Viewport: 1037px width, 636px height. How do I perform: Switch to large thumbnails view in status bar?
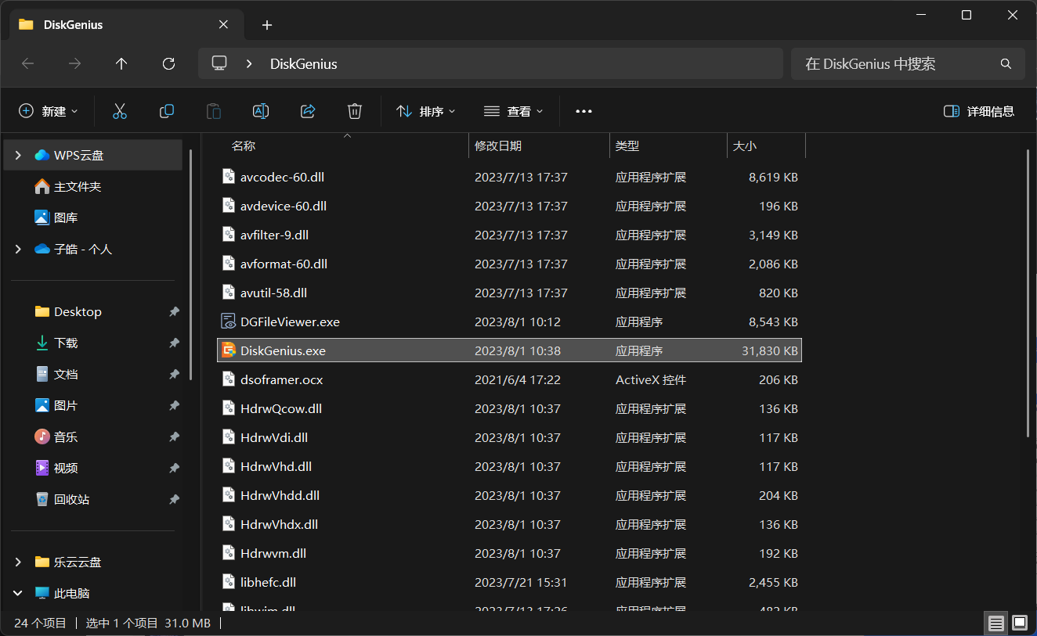point(1019,623)
